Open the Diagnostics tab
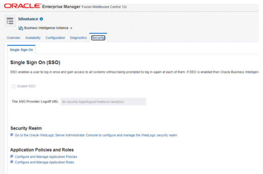263x174 pixels. click(x=78, y=38)
